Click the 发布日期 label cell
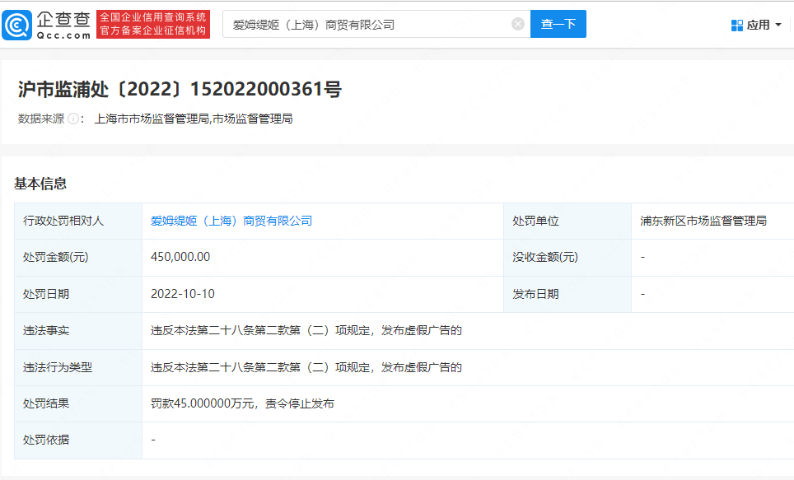 567,294
